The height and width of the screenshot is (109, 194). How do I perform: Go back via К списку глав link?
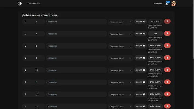[x=34, y=4]
